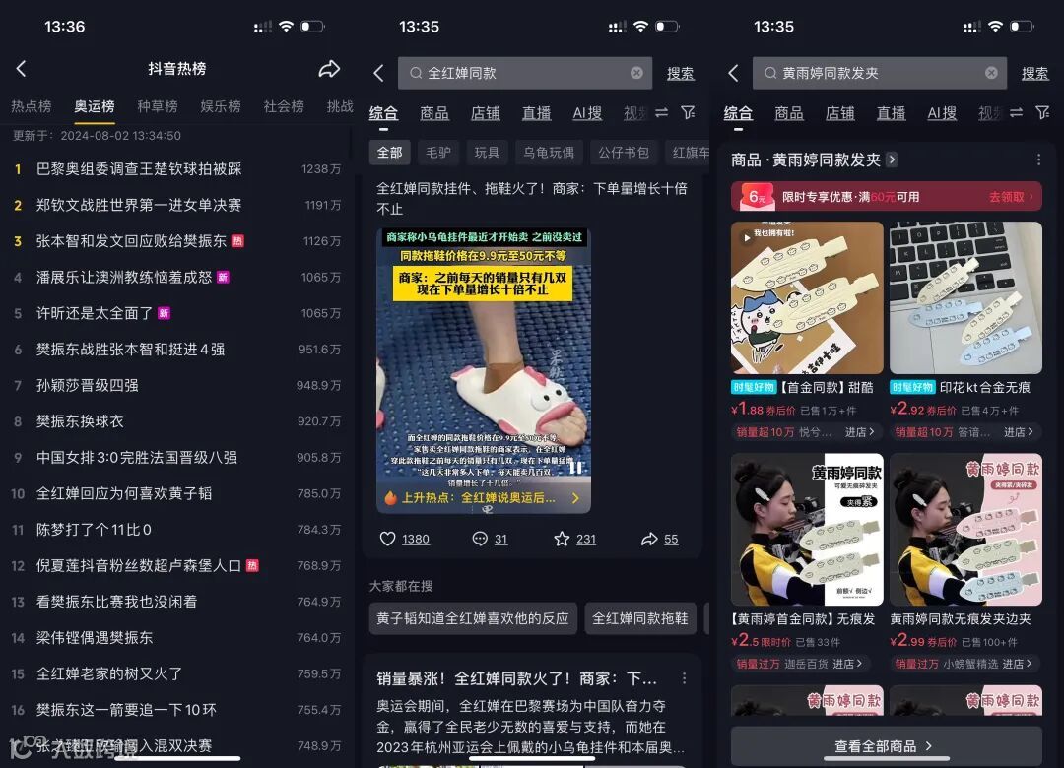This screenshot has width=1064, height=768.
Task: Tap 进店 for 悦兮 shop
Action: [859, 432]
